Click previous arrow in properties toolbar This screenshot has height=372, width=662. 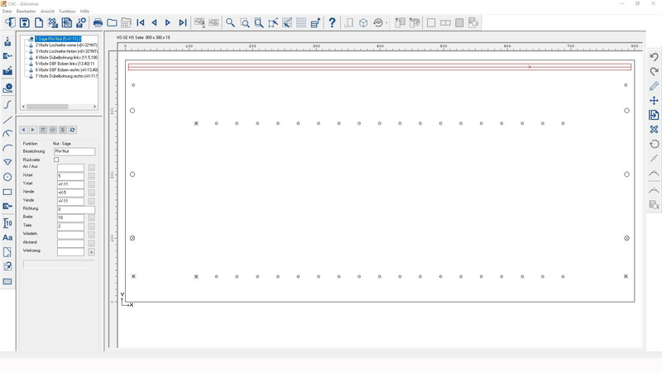click(x=24, y=130)
